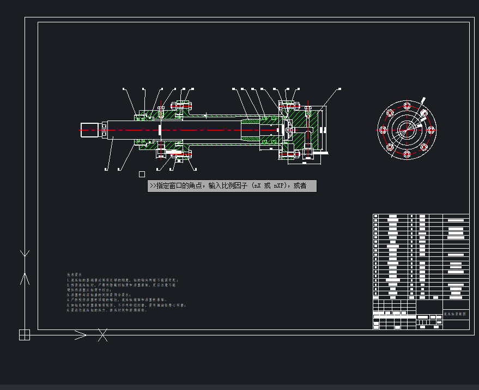This screenshot has width=479, height=390.
Task: Click the UCS Y-axis arrowhead
Action: pos(25,279)
